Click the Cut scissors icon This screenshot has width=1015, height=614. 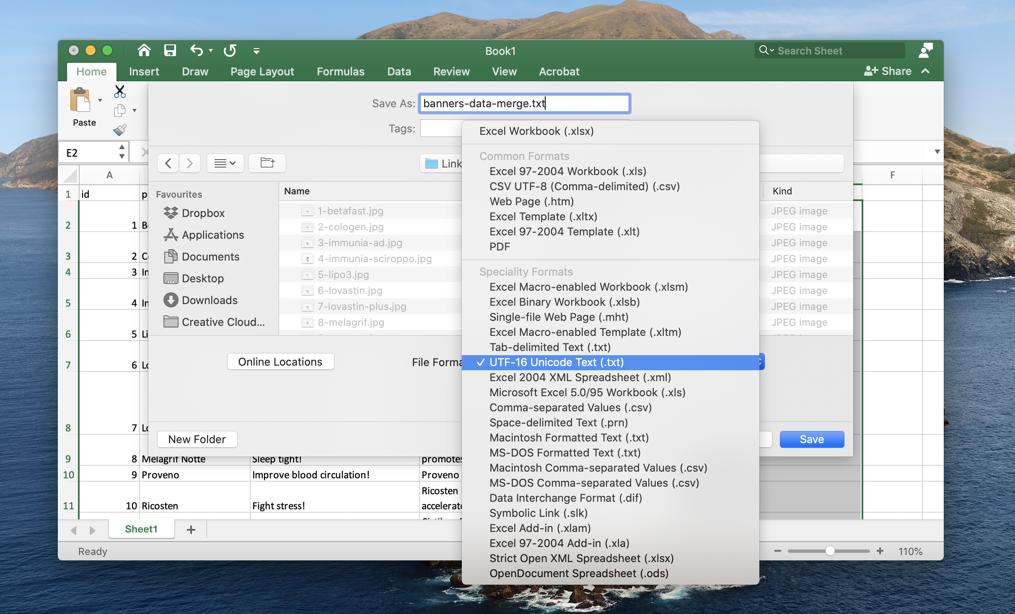(x=120, y=92)
